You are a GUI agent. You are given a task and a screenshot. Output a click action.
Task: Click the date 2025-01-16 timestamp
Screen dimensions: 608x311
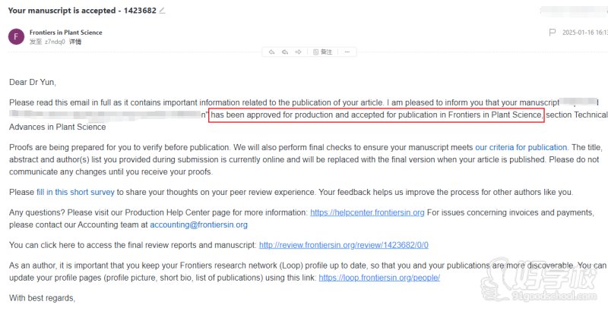[x=584, y=33]
